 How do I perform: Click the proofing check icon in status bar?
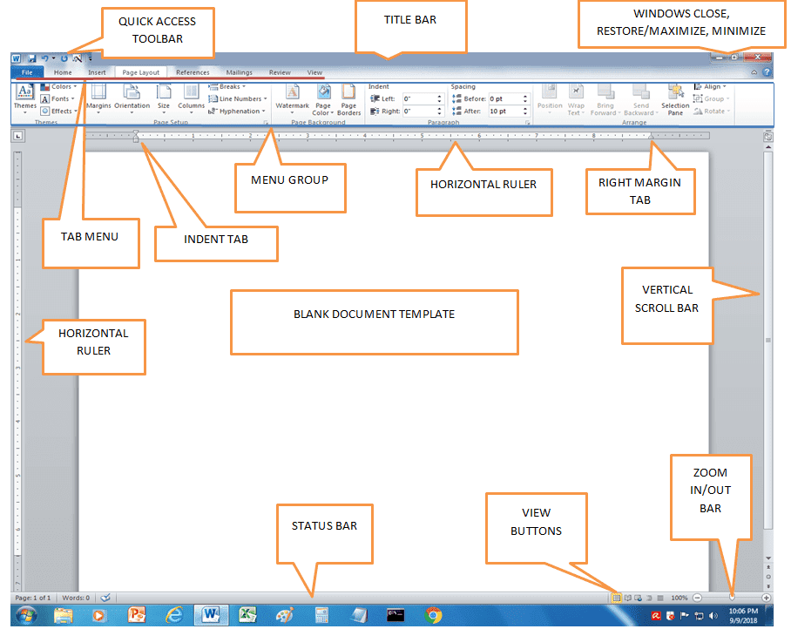tap(105, 598)
